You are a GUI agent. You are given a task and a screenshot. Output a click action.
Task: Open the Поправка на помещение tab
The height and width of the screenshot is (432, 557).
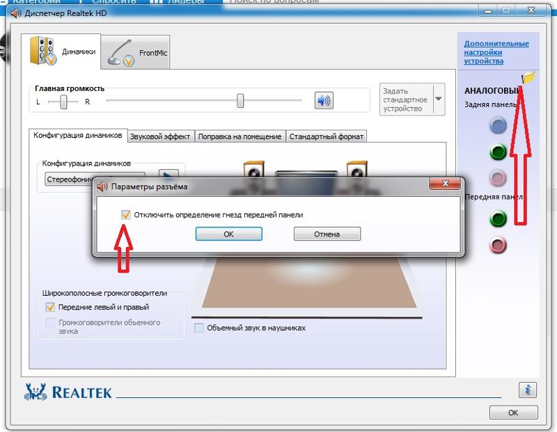coord(240,136)
